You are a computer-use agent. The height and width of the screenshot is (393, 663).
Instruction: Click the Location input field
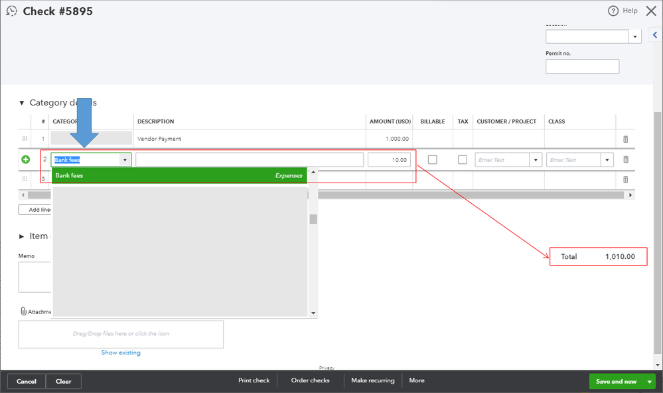(x=587, y=37)
